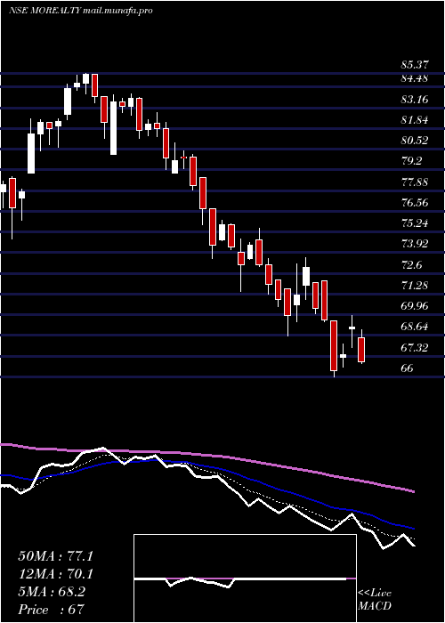
Task: Click inside the MACD inset chart box
Action: [245, 578]
